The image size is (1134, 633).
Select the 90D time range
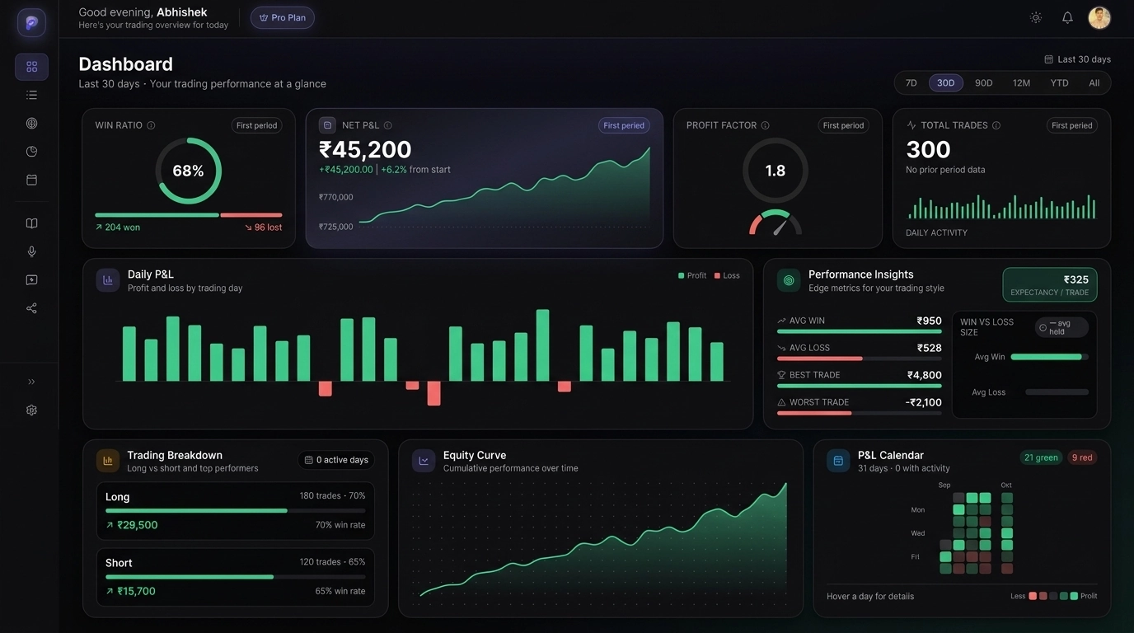(983, 82)
